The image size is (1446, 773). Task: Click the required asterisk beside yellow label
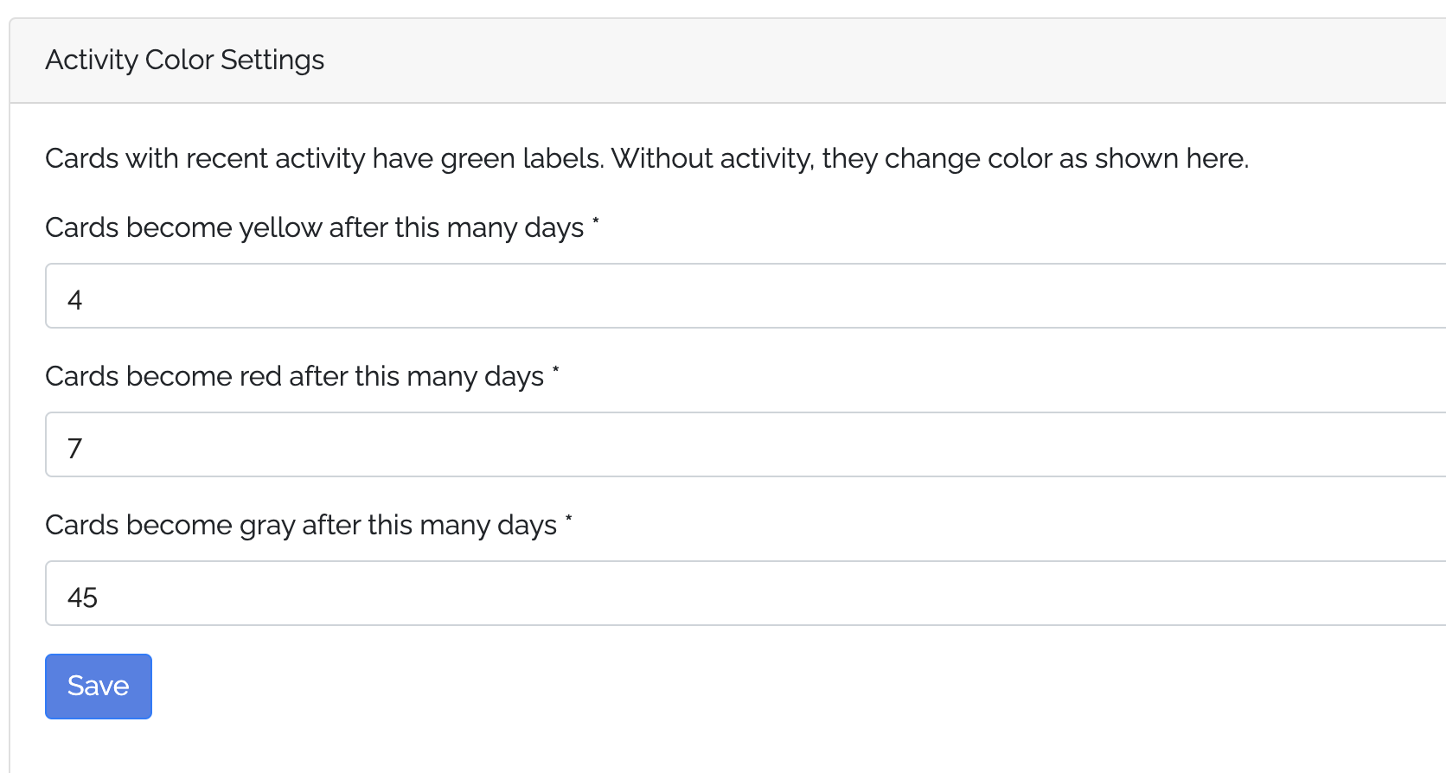pos(596,223)
